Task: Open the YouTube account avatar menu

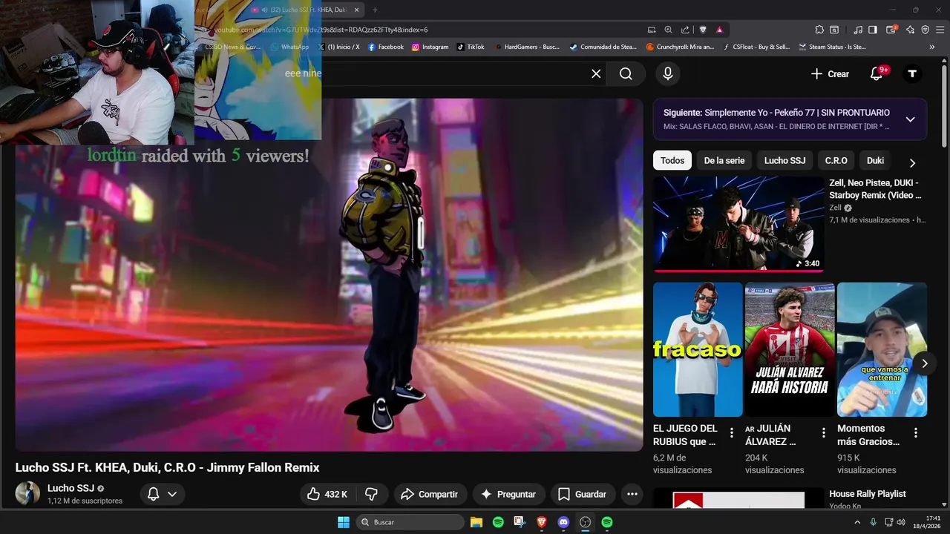Action: (912, 73)
